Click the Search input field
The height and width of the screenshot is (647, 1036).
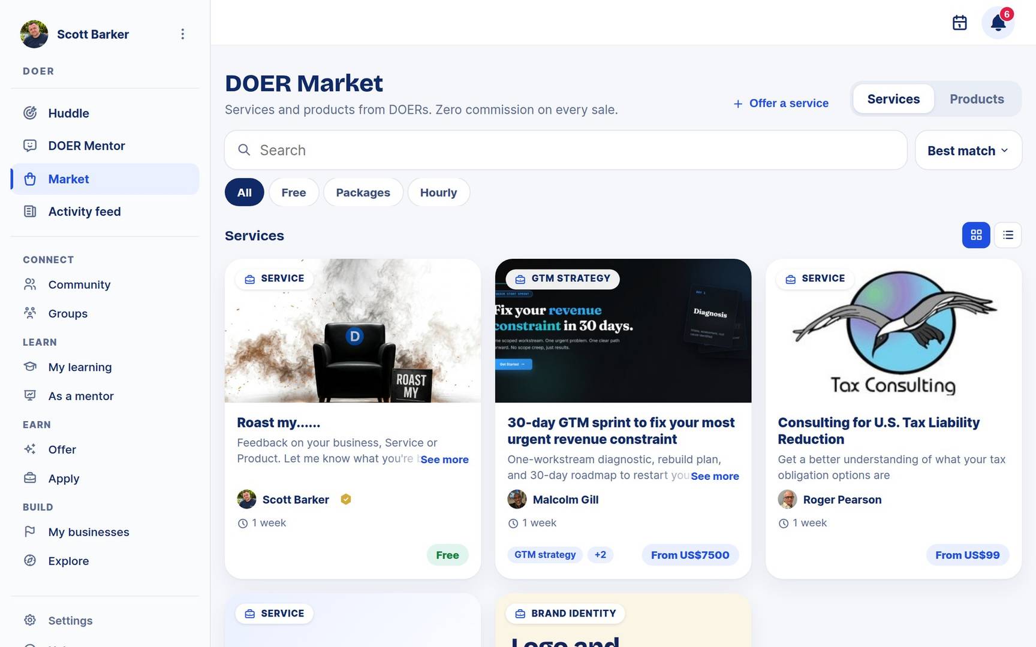[565, 150]
